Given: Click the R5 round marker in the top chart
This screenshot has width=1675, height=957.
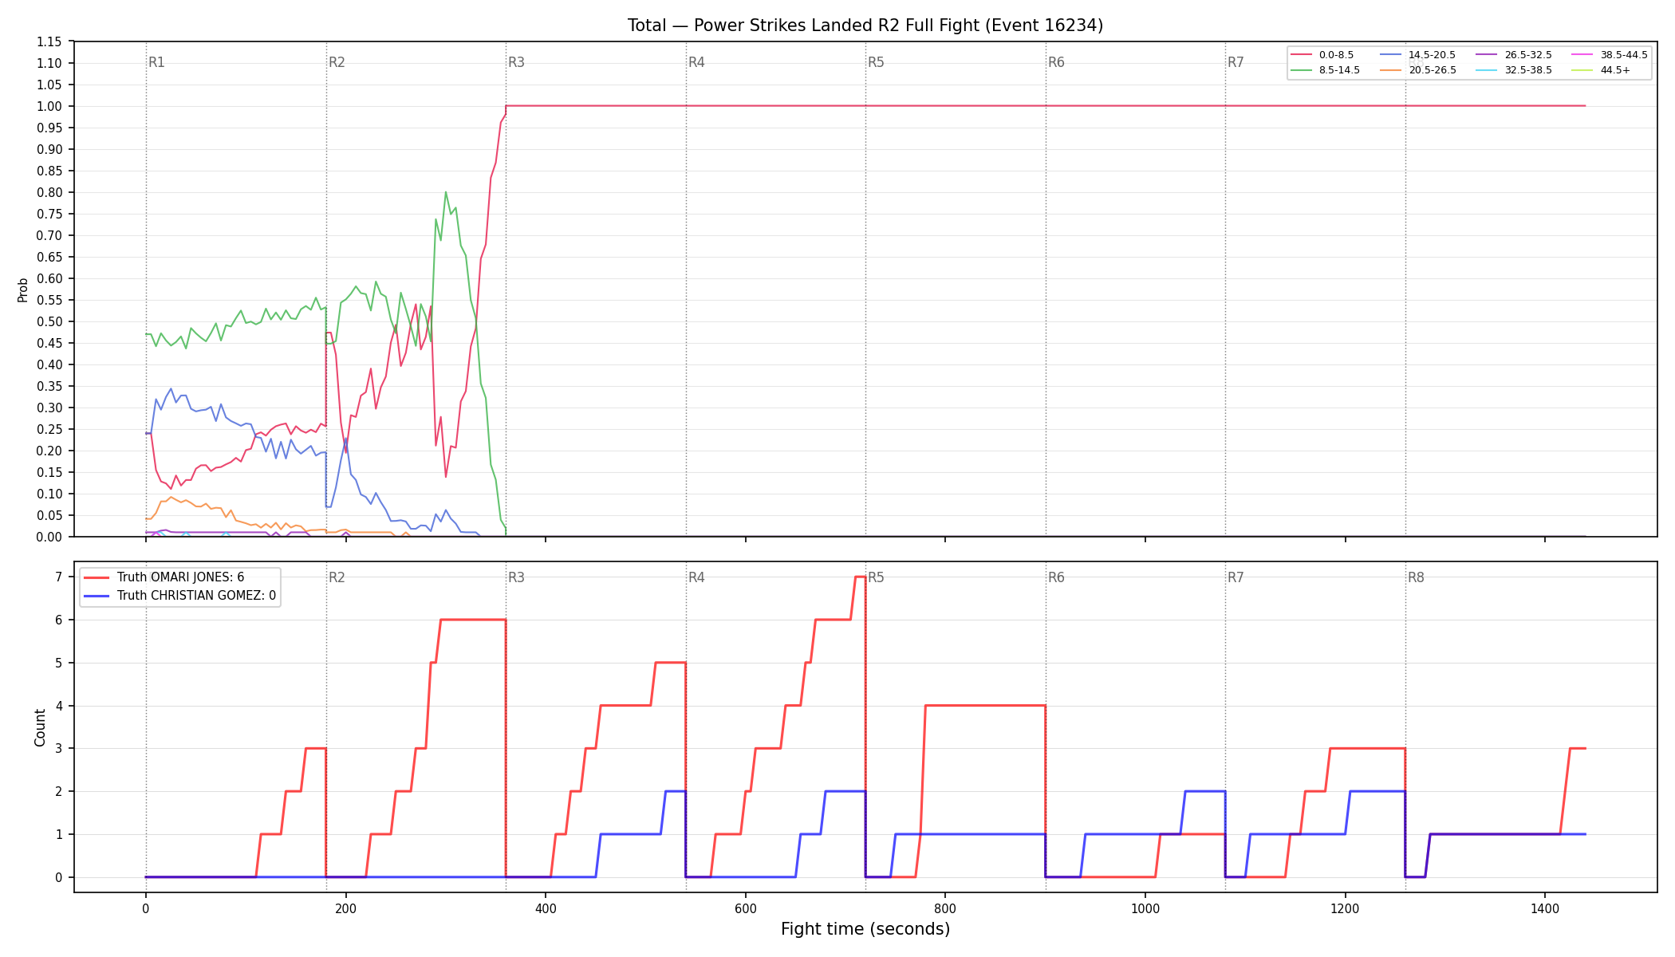Looking at the screenshot, I should coord(876,62).
